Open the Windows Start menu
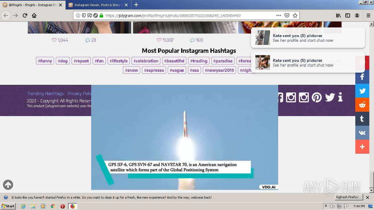This screenshot has width=374, height=210. pyautogui.click(x=8, y=206)
